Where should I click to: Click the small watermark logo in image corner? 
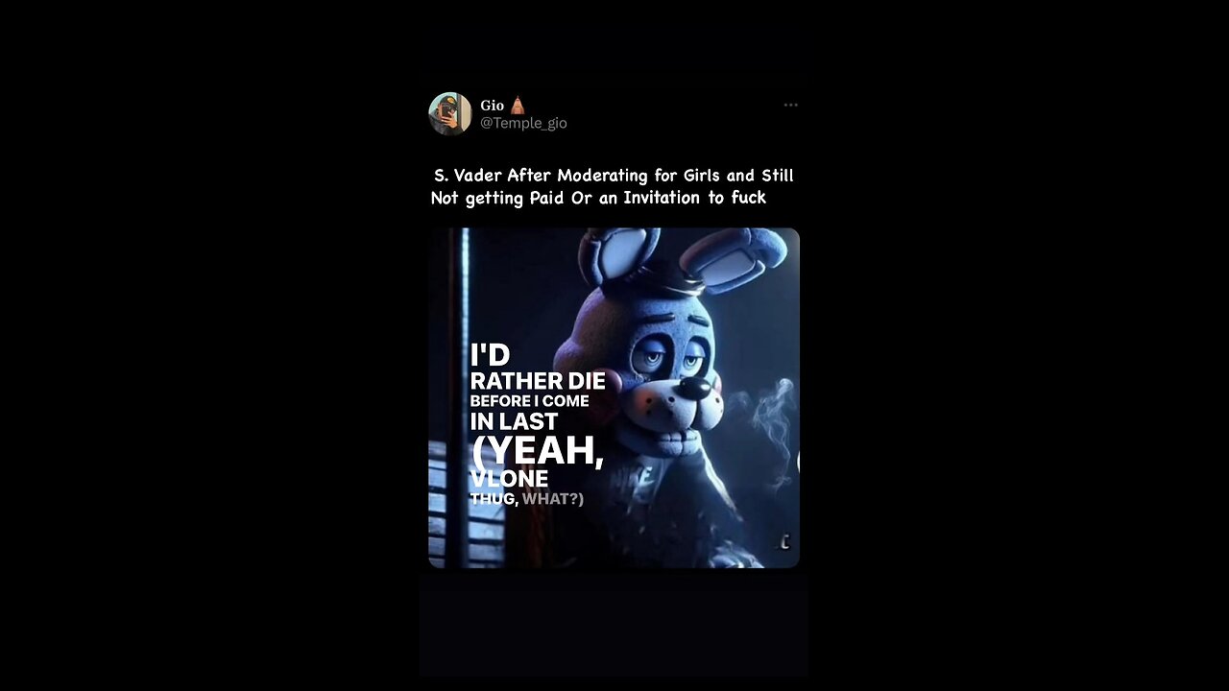click(x=784, y=542)
